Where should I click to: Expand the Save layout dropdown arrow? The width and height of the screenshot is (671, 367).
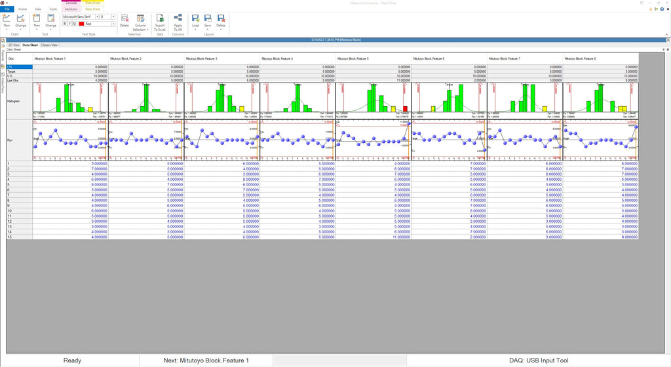[x=208, y=29]
